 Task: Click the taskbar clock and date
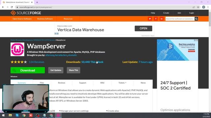click(206, 115)
